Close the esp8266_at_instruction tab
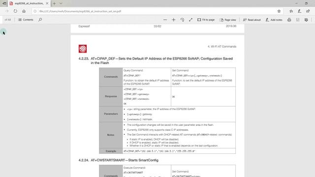 coord(47,3)
